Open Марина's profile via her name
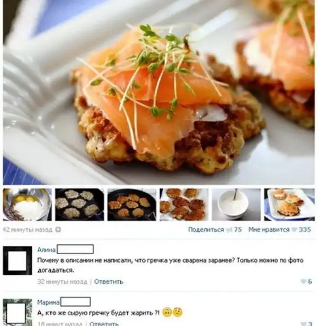 point(49,302)
